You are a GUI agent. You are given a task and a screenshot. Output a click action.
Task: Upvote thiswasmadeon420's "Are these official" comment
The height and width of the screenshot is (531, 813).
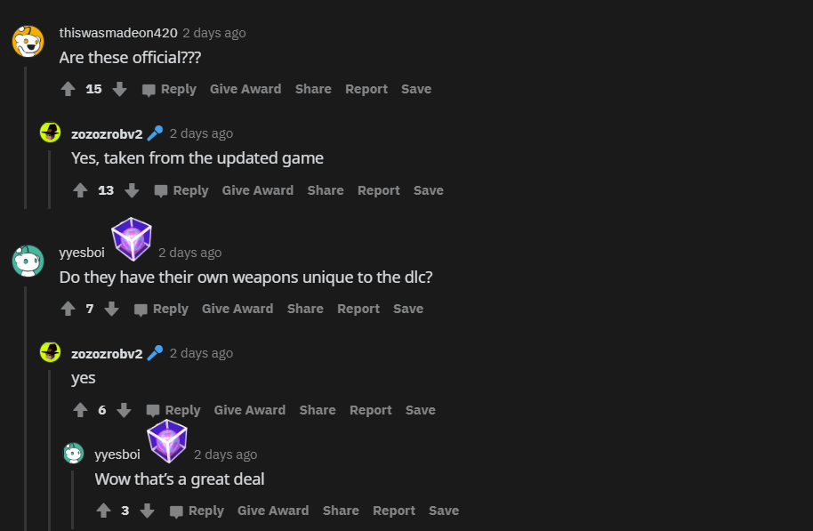point(68,89)
